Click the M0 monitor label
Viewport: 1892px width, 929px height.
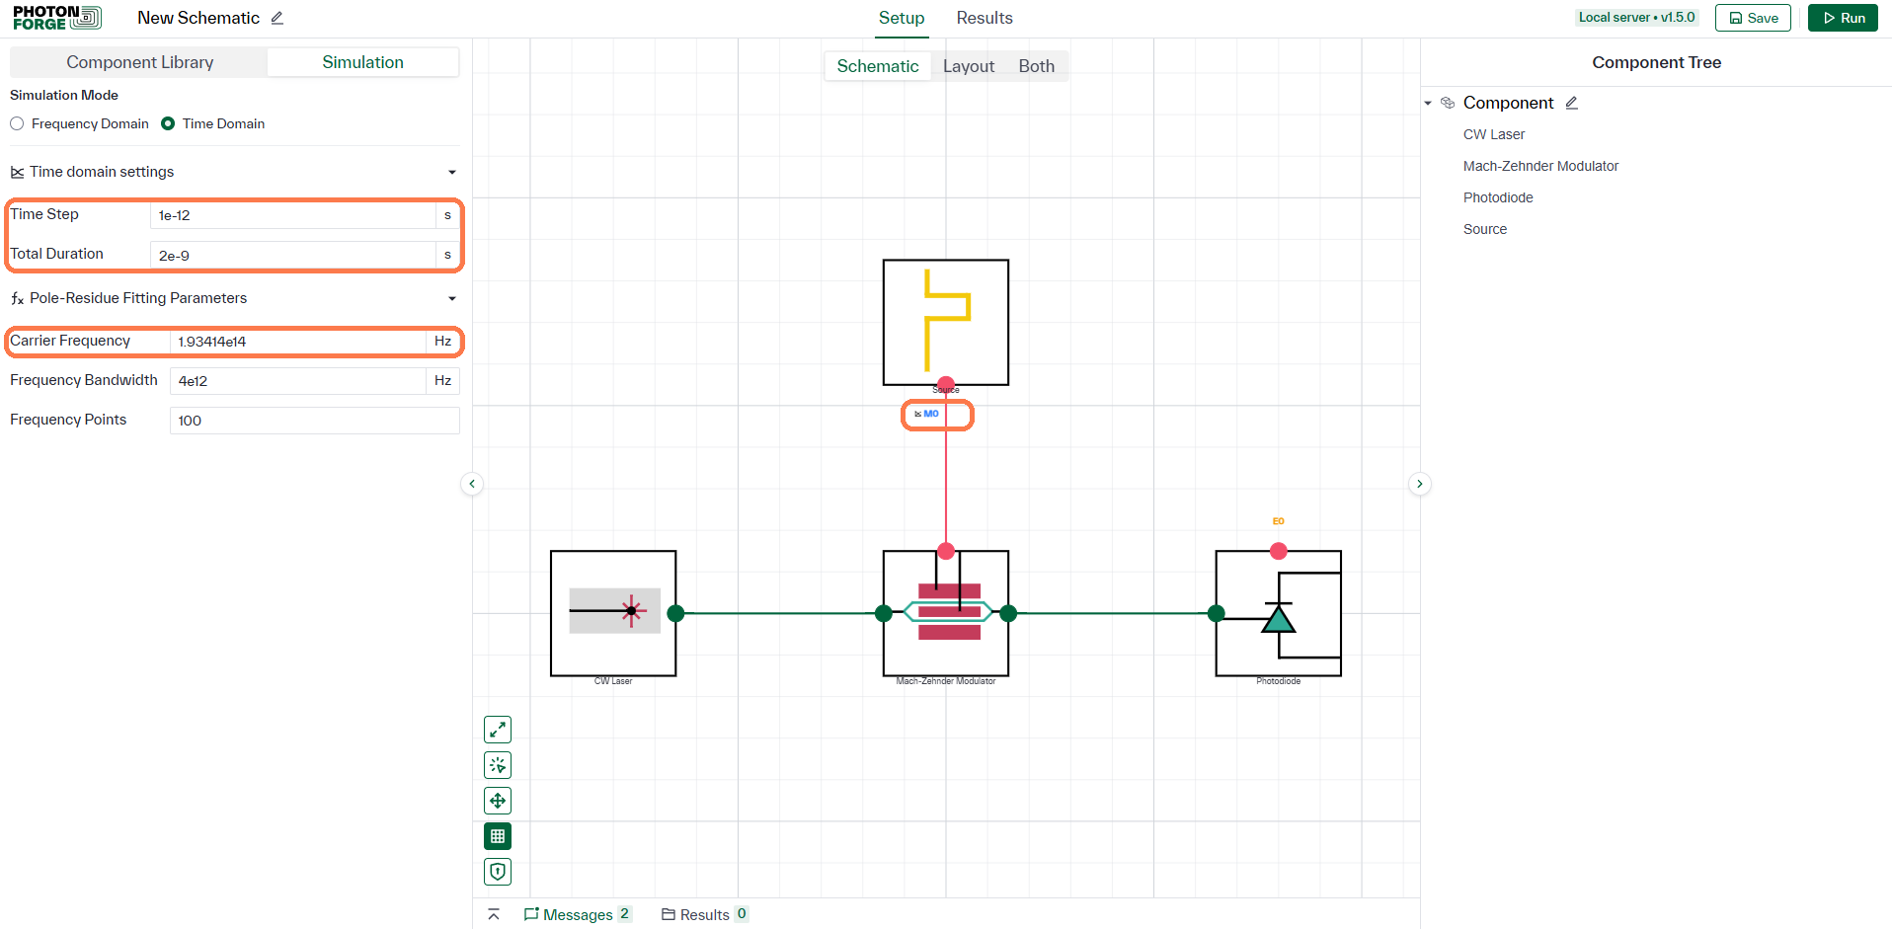(927, 414)
